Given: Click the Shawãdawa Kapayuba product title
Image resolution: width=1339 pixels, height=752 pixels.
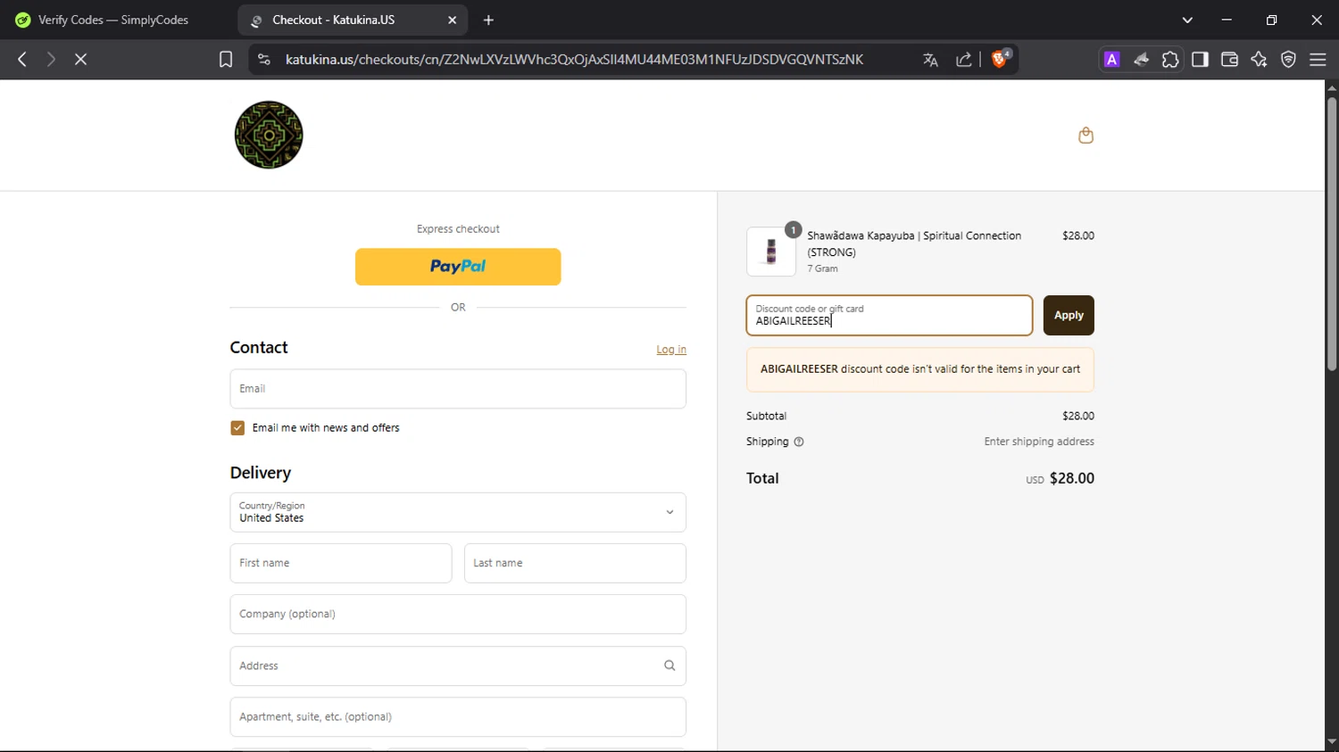Looking at the screenshot, I should [x=914, y=244].
